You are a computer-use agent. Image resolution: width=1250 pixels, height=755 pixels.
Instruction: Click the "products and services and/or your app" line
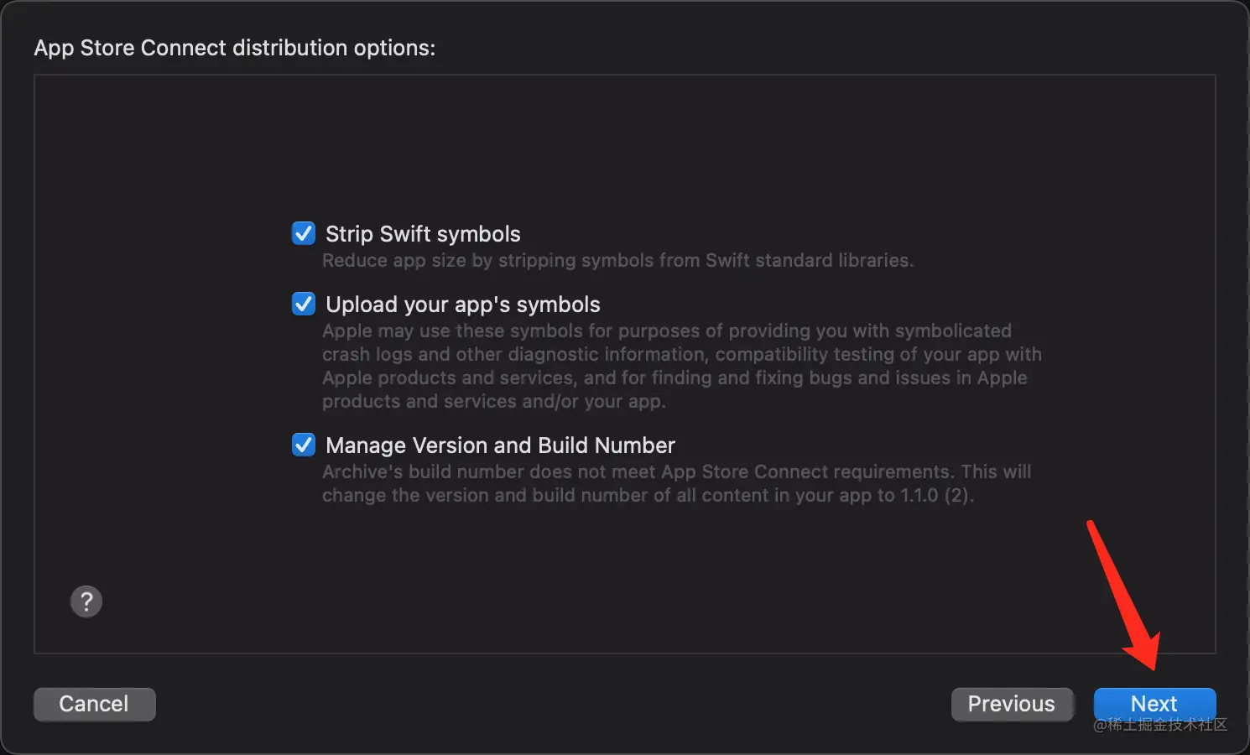[x=493, y=401]
